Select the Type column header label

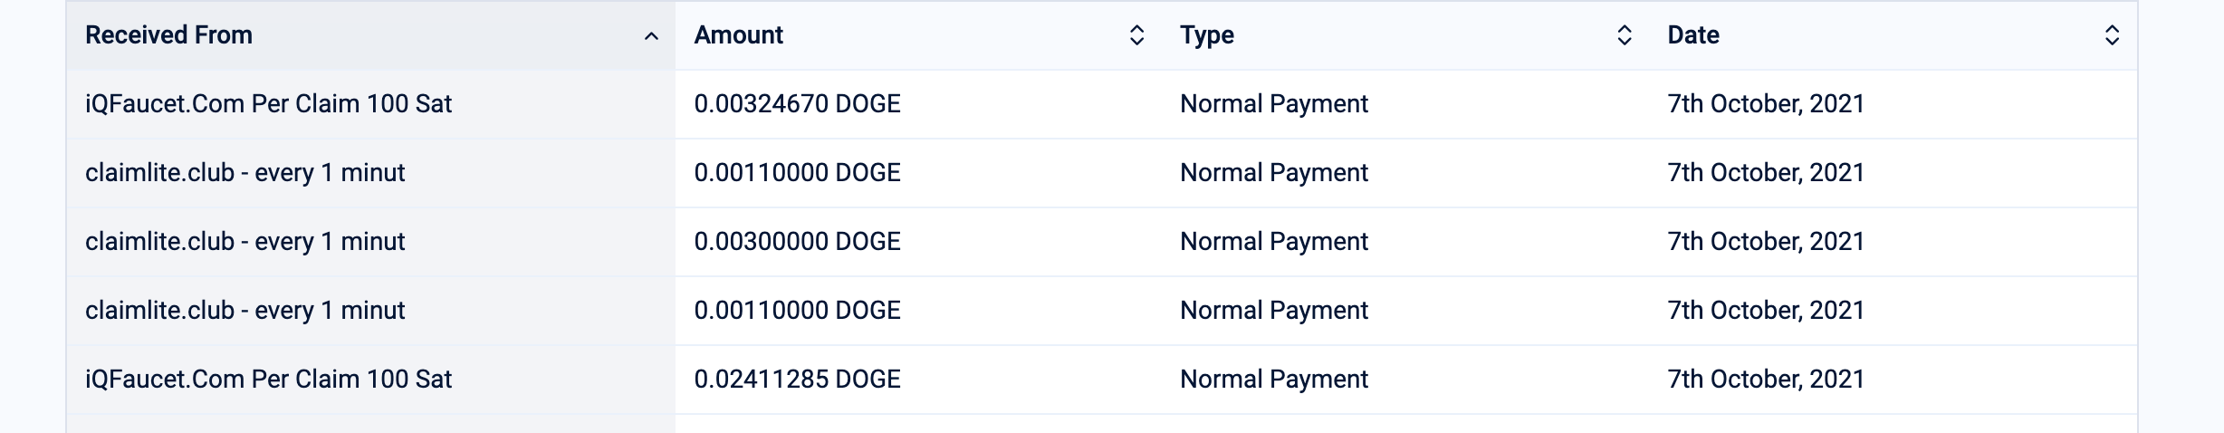pos(1206,35)
